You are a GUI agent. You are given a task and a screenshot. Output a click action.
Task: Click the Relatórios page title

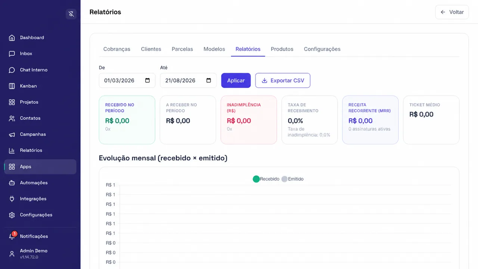[105, 12]
